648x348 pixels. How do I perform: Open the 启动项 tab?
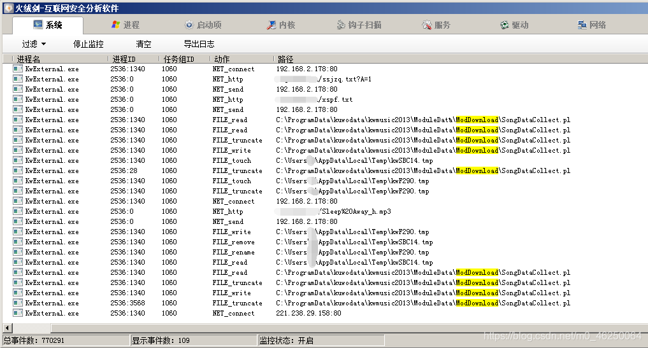[203, 25]
